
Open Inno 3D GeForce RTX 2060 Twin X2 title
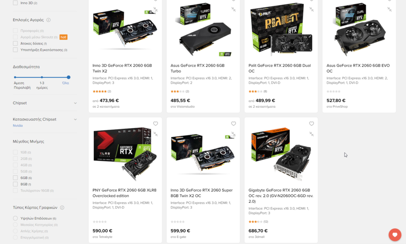[x=122, y=68]
